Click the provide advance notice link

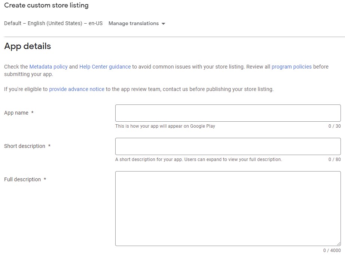click(x=76, y=89)
